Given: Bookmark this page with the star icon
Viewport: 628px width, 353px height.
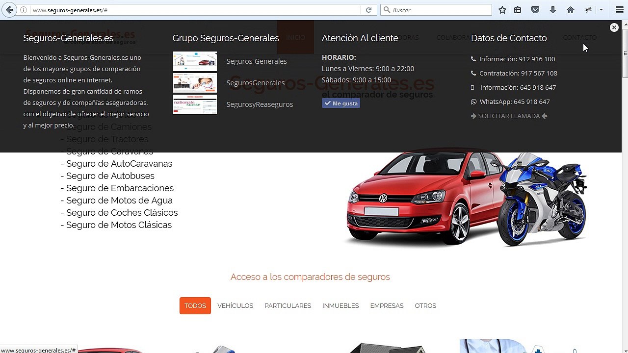Looking at the screenshot, I should (502, 10).
